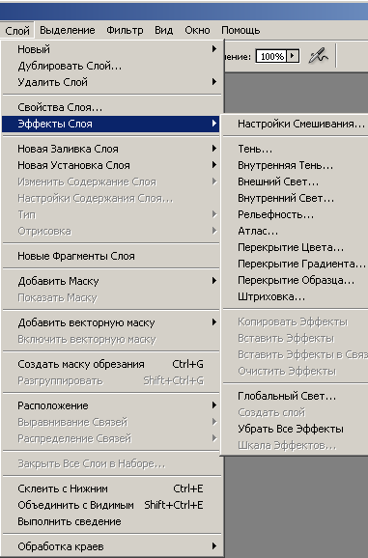
Task: Open the Фильтр menu
Action: click(125, 30)
